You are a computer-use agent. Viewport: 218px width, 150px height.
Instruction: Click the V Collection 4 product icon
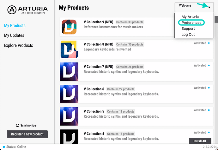tap(69, 136)
